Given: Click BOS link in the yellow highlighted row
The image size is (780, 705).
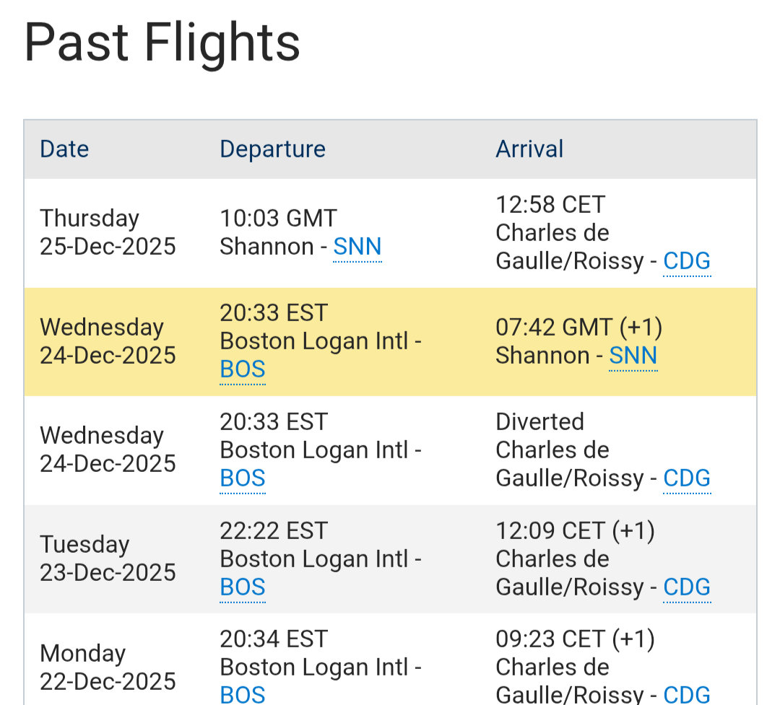Looking at the screenshot, I should pyautogui.click(x=243, y=369).
